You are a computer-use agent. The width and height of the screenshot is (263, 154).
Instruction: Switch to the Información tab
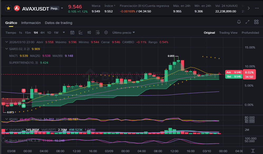[x=31, y=23]
